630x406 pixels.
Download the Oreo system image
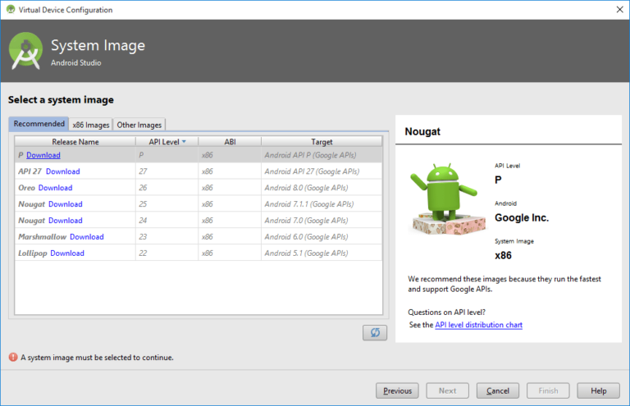pos(56,188)
